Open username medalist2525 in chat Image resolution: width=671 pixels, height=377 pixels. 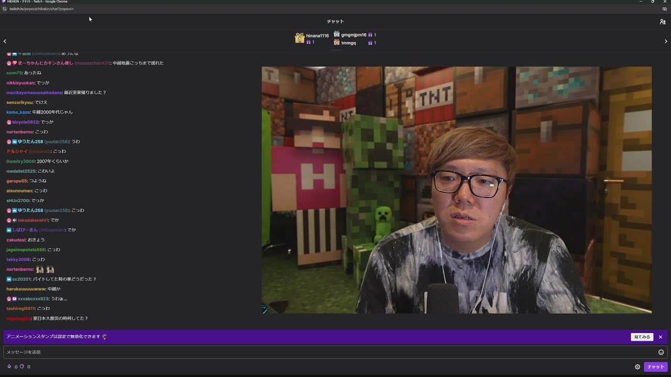21,171
